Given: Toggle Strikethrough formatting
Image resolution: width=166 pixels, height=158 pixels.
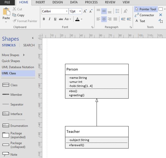Looking at the screenshot, I should click(61, 19).
